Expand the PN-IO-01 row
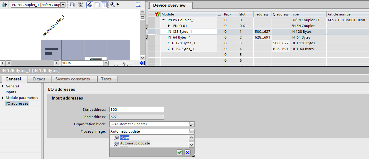369x159 pixels. [x=169, y=26]
